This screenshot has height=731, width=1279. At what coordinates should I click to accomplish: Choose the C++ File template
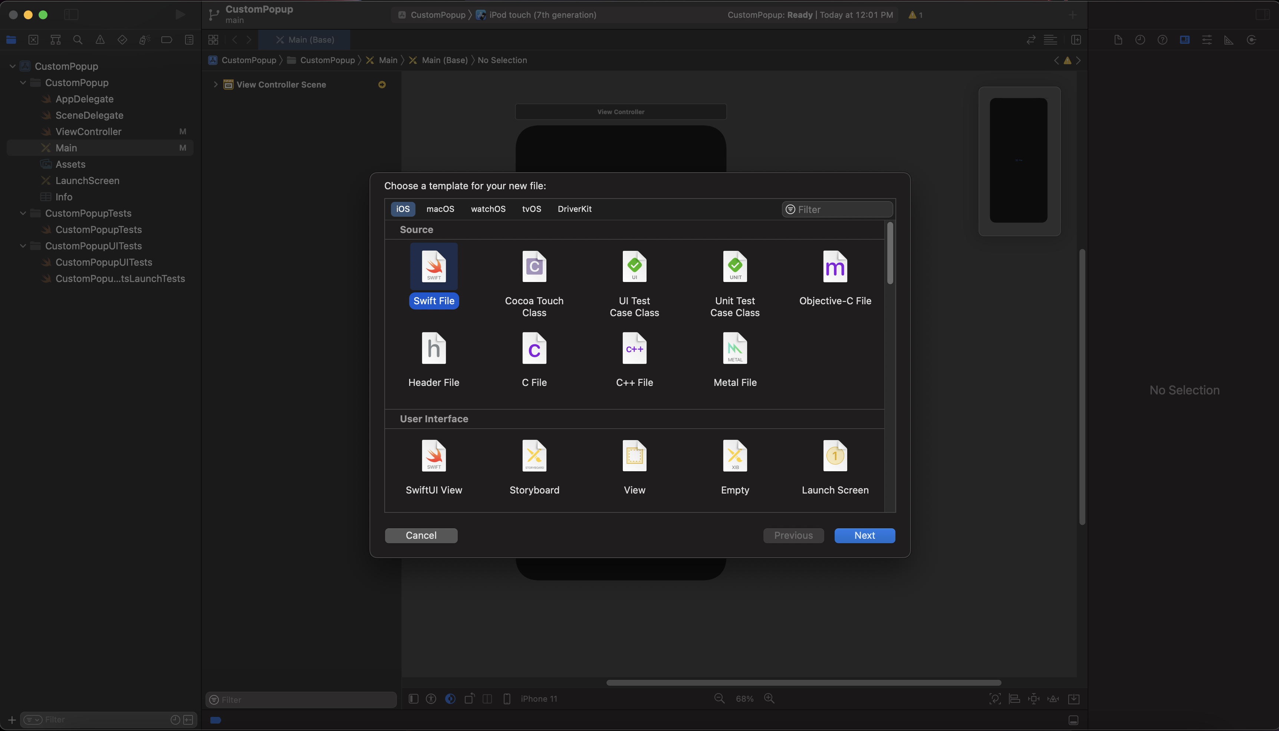coord(634,360)
